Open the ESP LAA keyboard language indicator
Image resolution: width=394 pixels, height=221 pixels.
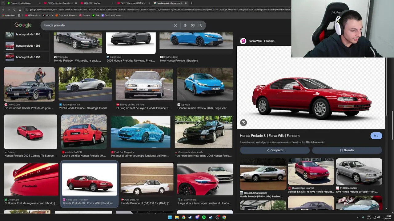pyautogui.click(x=369, y=217)
